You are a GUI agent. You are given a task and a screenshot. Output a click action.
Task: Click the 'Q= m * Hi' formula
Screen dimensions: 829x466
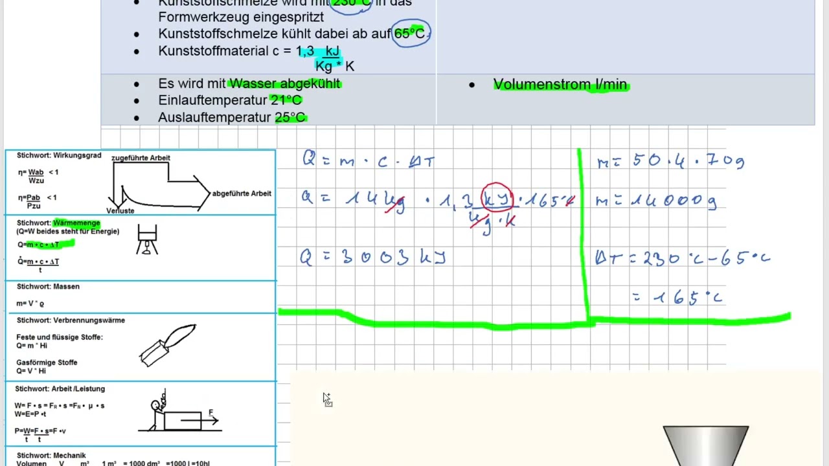click(x=32, y=346)
